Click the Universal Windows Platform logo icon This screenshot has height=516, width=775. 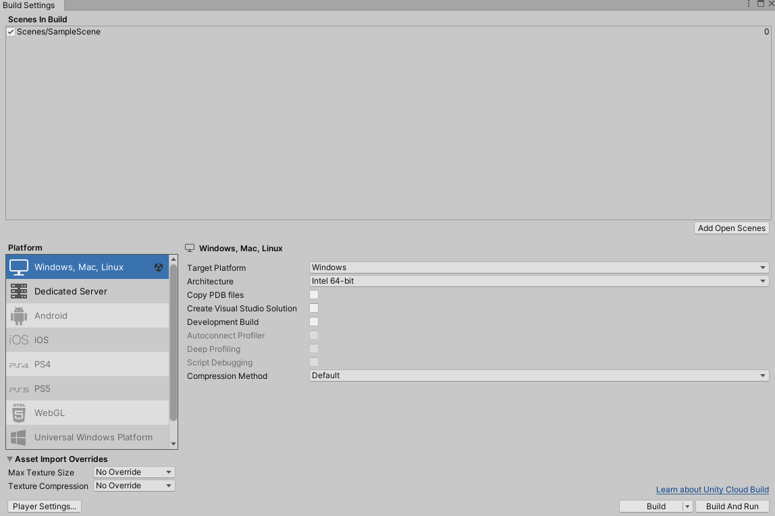18,438
